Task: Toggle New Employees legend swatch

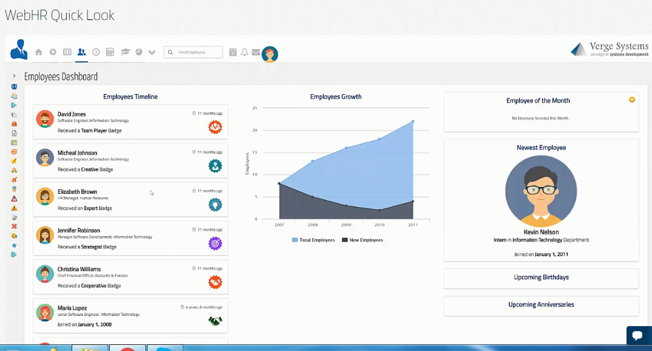Action: tap(345, 240)
